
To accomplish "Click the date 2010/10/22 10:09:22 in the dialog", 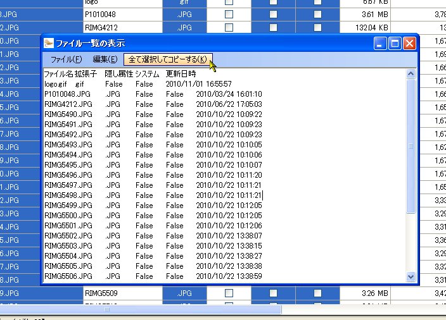I will click(229, 114).
